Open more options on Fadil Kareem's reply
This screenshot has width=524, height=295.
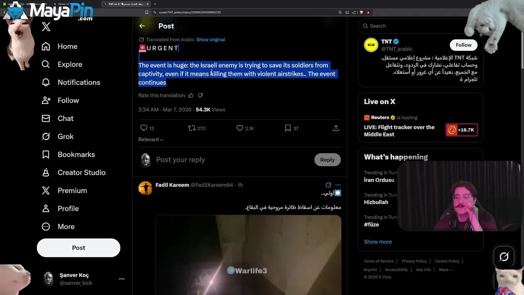338,185
